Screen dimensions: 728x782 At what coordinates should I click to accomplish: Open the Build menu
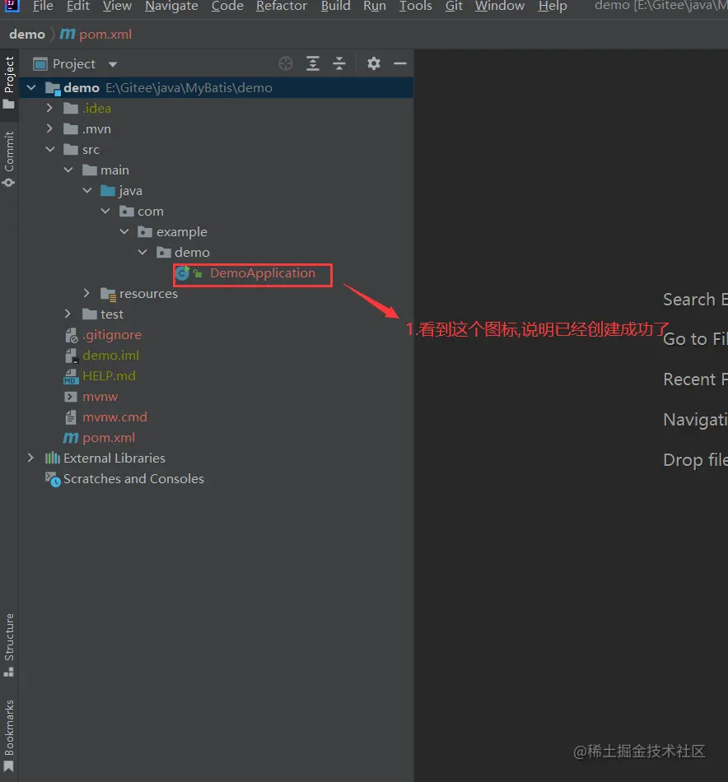pos(335,6)
